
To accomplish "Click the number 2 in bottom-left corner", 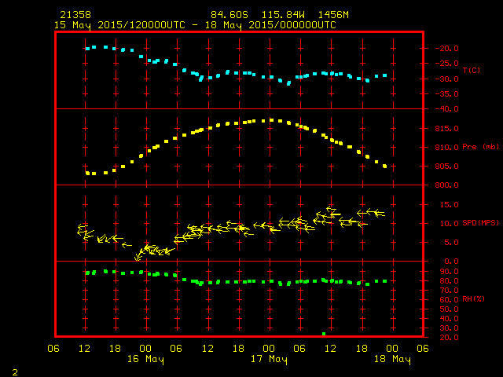I will [x=15, y=372].
